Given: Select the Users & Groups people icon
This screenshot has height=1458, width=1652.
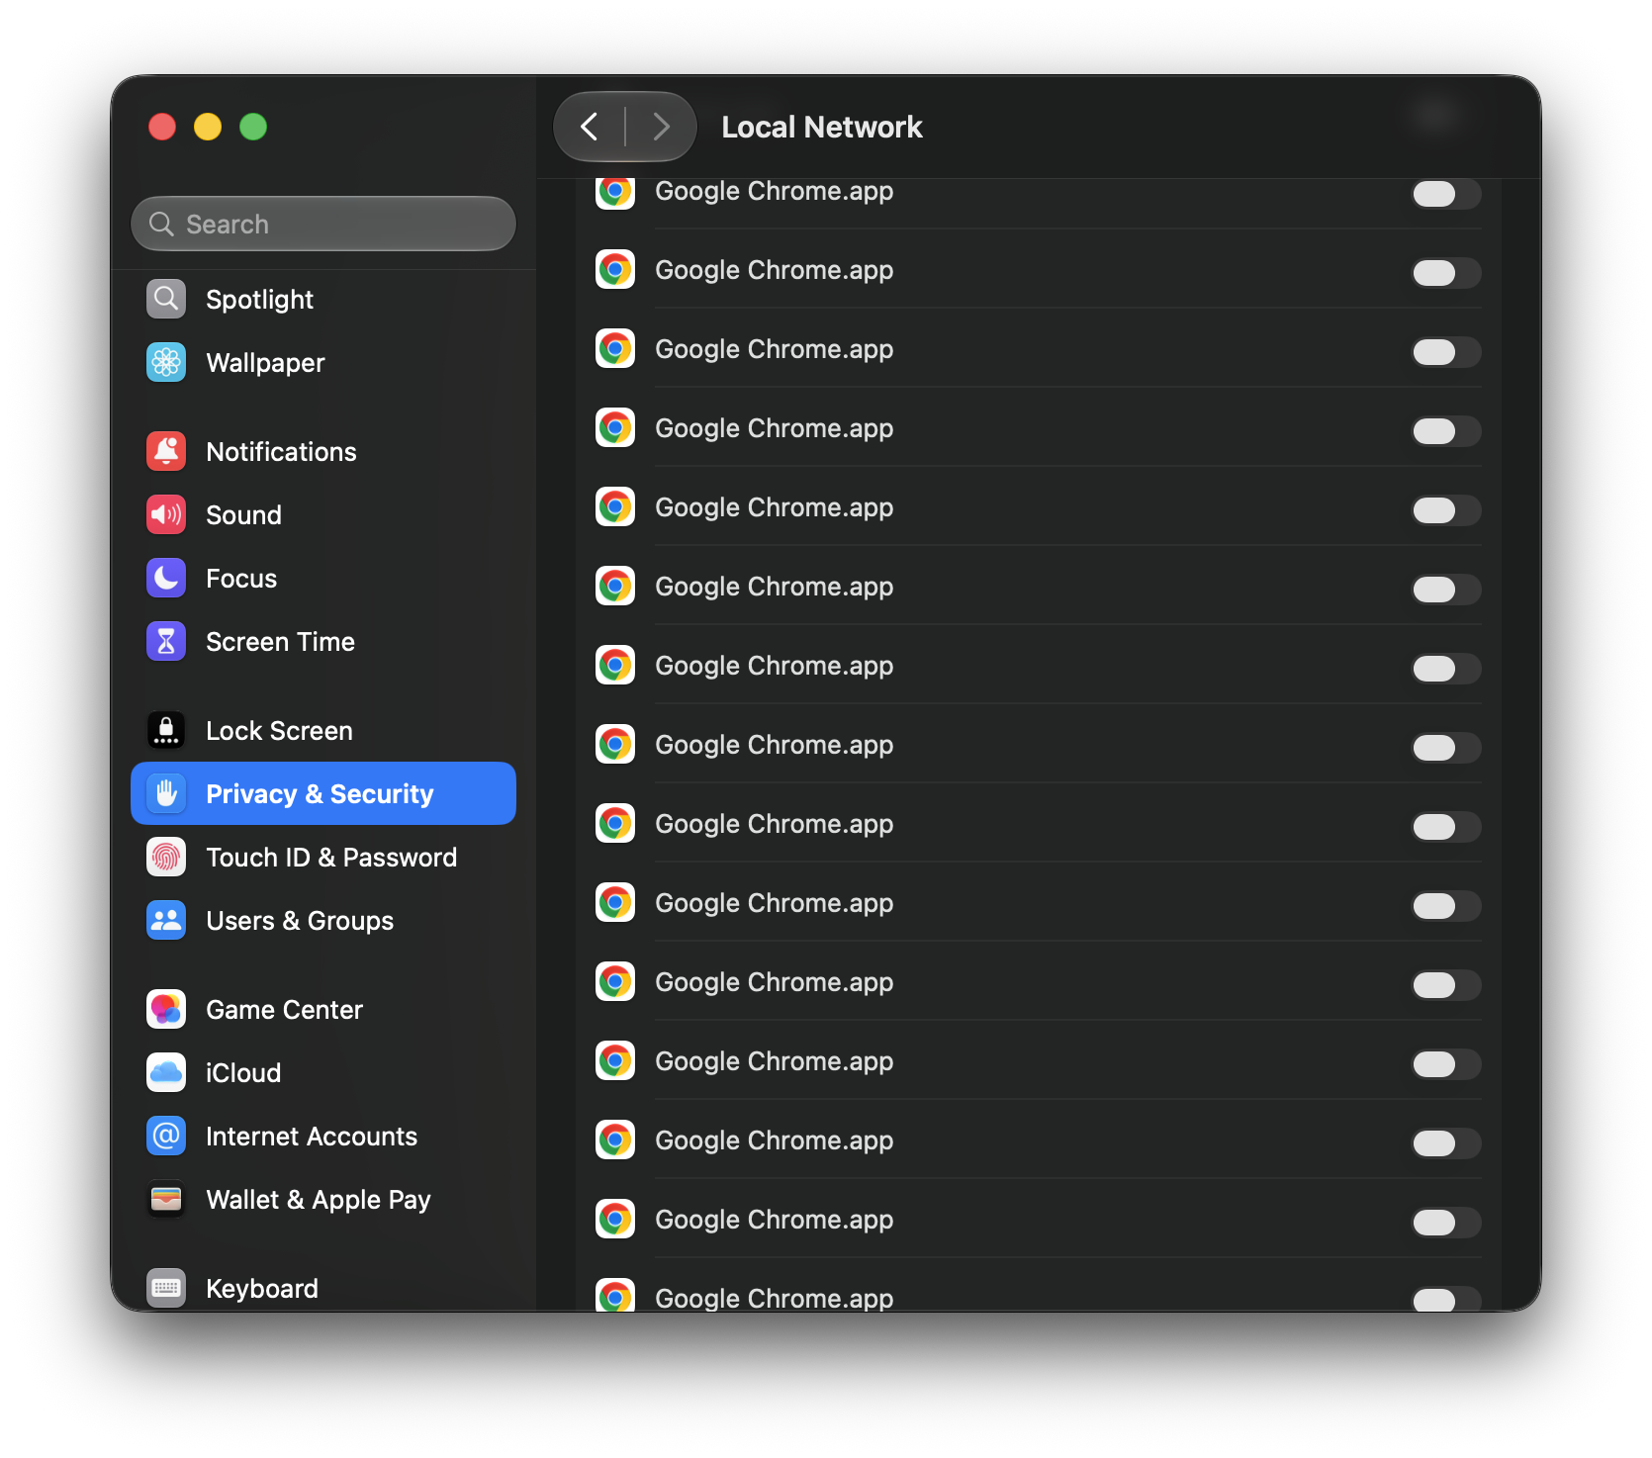Looking at the screenshot, I should coord(166,920).
